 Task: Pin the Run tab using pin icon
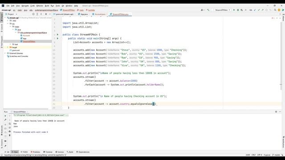click(5, 146)
